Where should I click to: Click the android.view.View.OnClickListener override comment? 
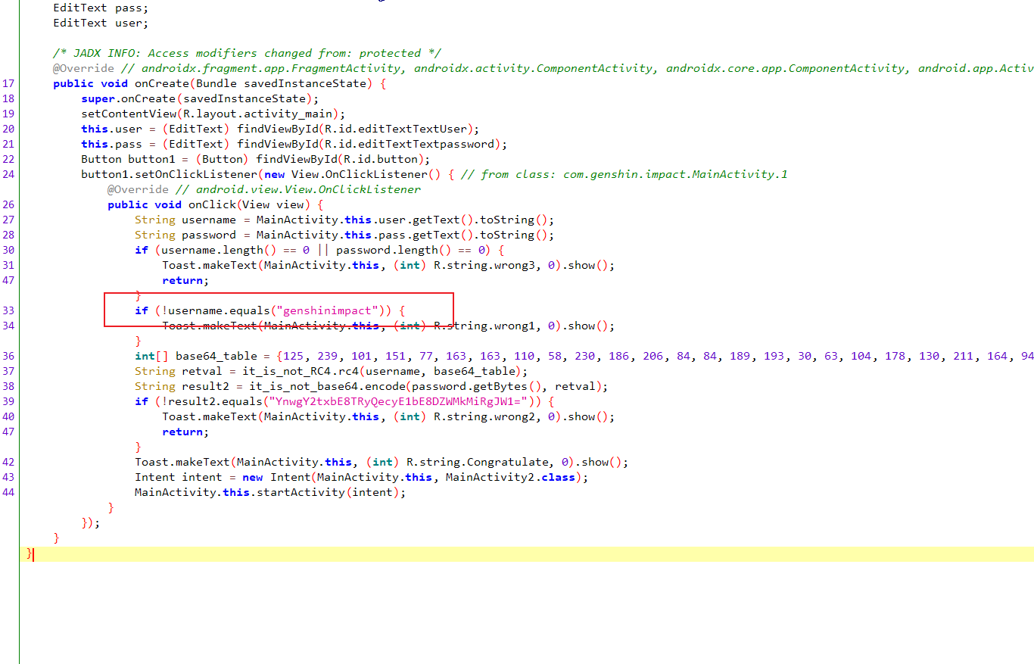[x=297, y=189]
